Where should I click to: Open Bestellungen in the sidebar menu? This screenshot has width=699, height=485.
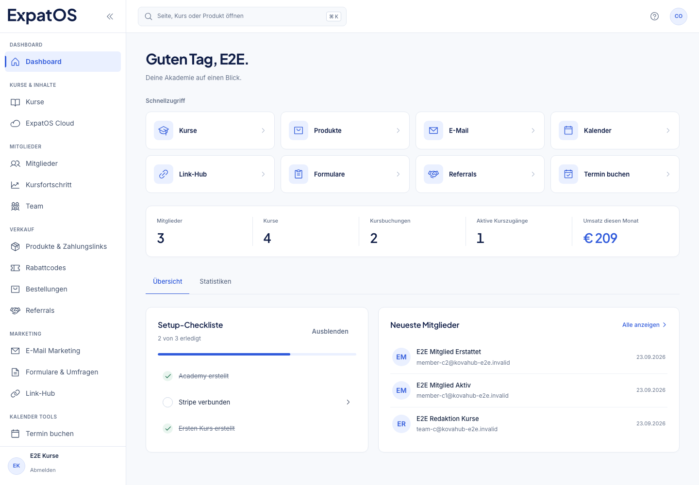pos(63,289)
